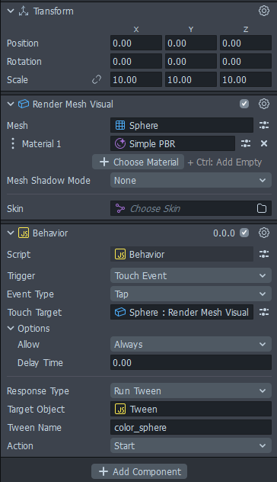Screen dimensions: 277x482
Task: Open the Mesh Shadow Mode dropdown
Action: tap(191, 180)
